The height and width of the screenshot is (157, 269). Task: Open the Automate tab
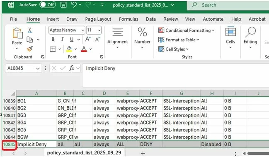click(213, 19)
